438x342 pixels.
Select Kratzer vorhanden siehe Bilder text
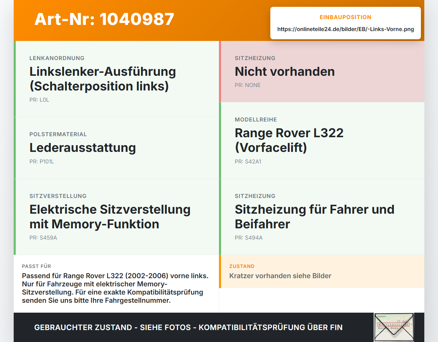tap(280, 276)
